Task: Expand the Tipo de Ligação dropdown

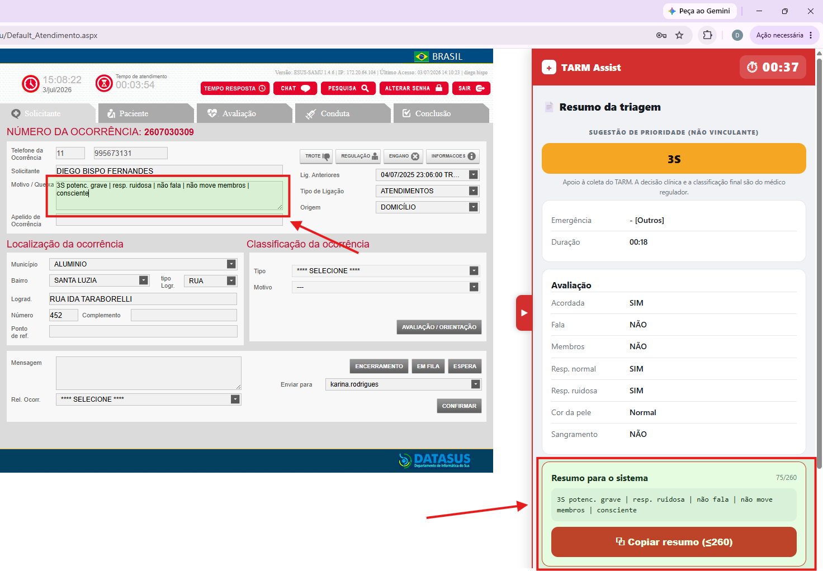Action: pyautogui.click(x=427, y=191)
